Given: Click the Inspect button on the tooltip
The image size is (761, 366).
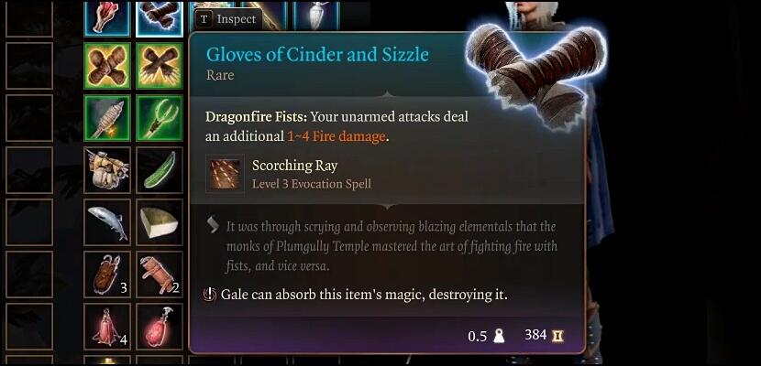Looking at the screenshot, I should pos(228,19).
